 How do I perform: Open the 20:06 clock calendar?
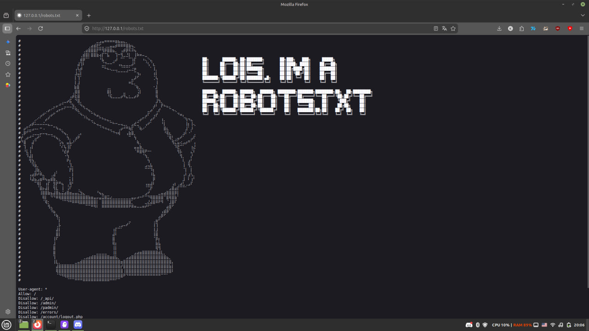[x=579, y=325]
